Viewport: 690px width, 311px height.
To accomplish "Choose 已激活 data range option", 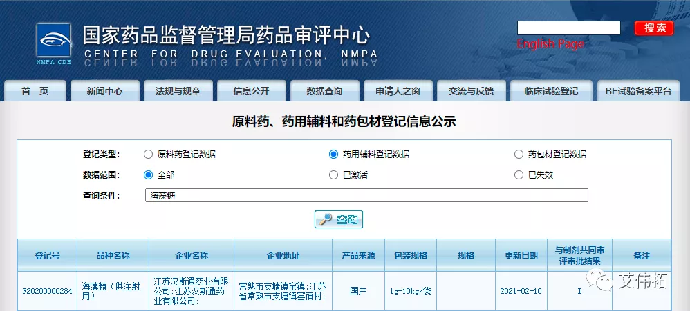I will (333, 175).
